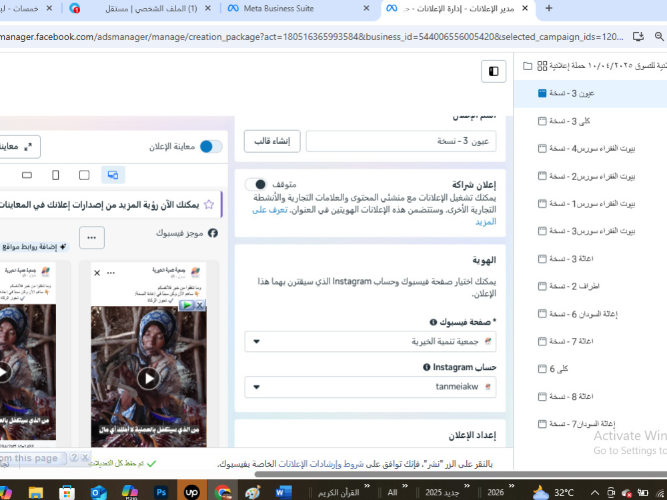Viewport: 667px width, 500px height.
Task: Open Upwork app from the taskbar
Action: (192, 493)
